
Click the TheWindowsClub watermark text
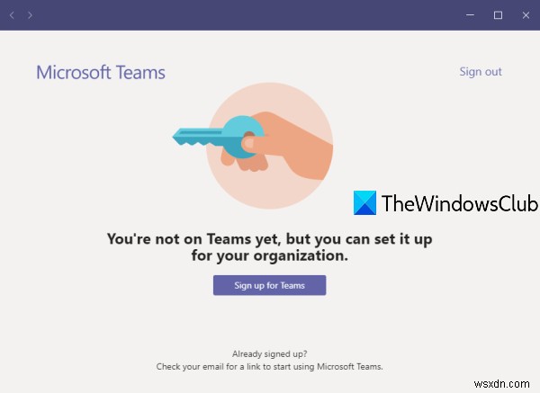pyautogui.click(x=459, y=203)
